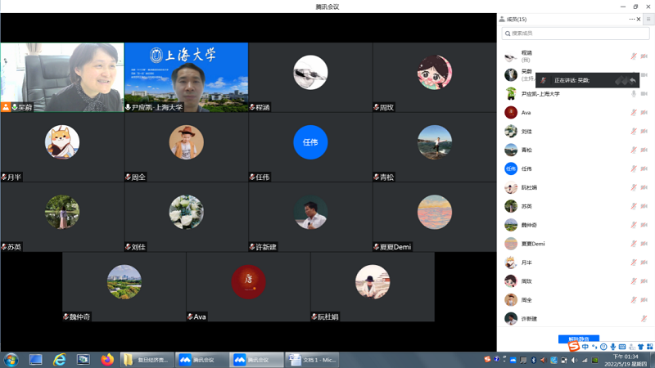Open the Windows Start menu
This screenshot has height=368, width=655.
tap(11, 360)
